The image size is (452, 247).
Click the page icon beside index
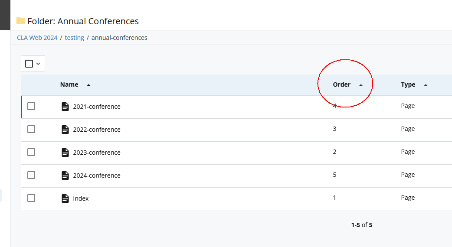click(65, 198)
